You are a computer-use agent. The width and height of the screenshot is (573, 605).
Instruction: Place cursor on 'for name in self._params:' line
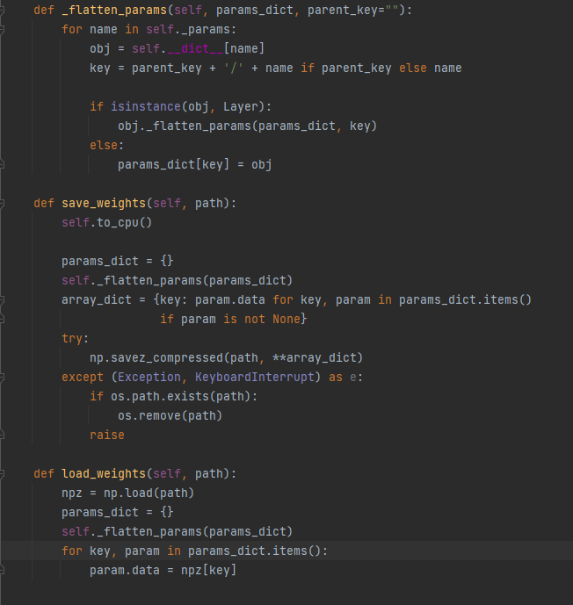pyautogui.click(x=149, y=29)
